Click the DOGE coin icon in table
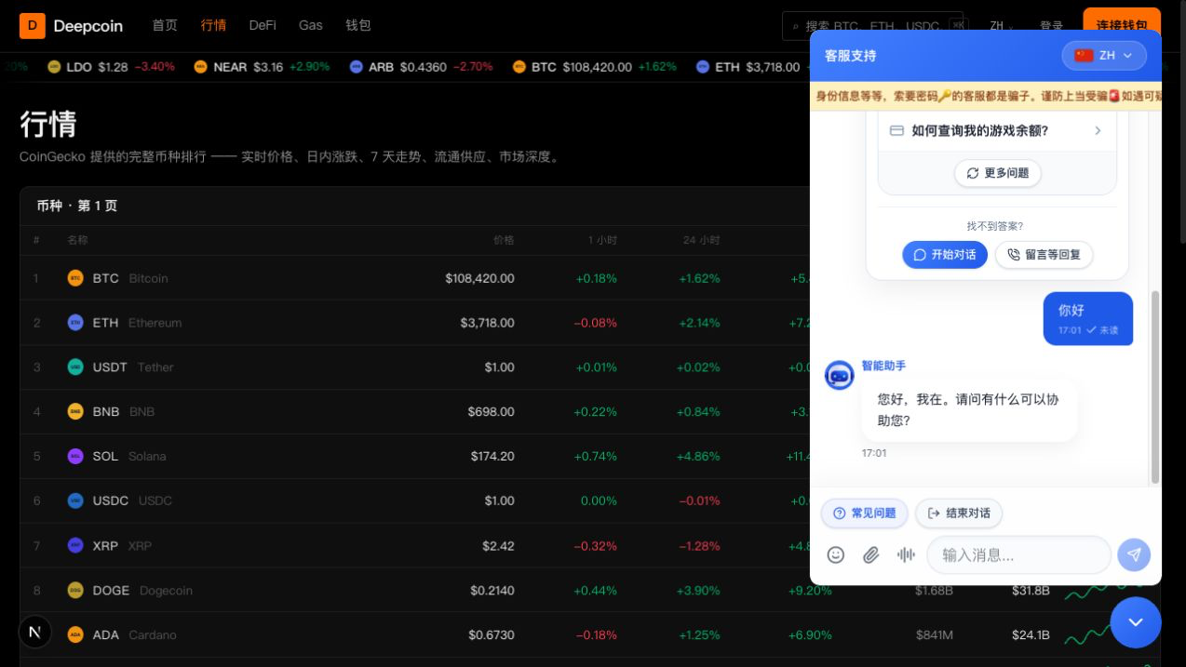 75,590
